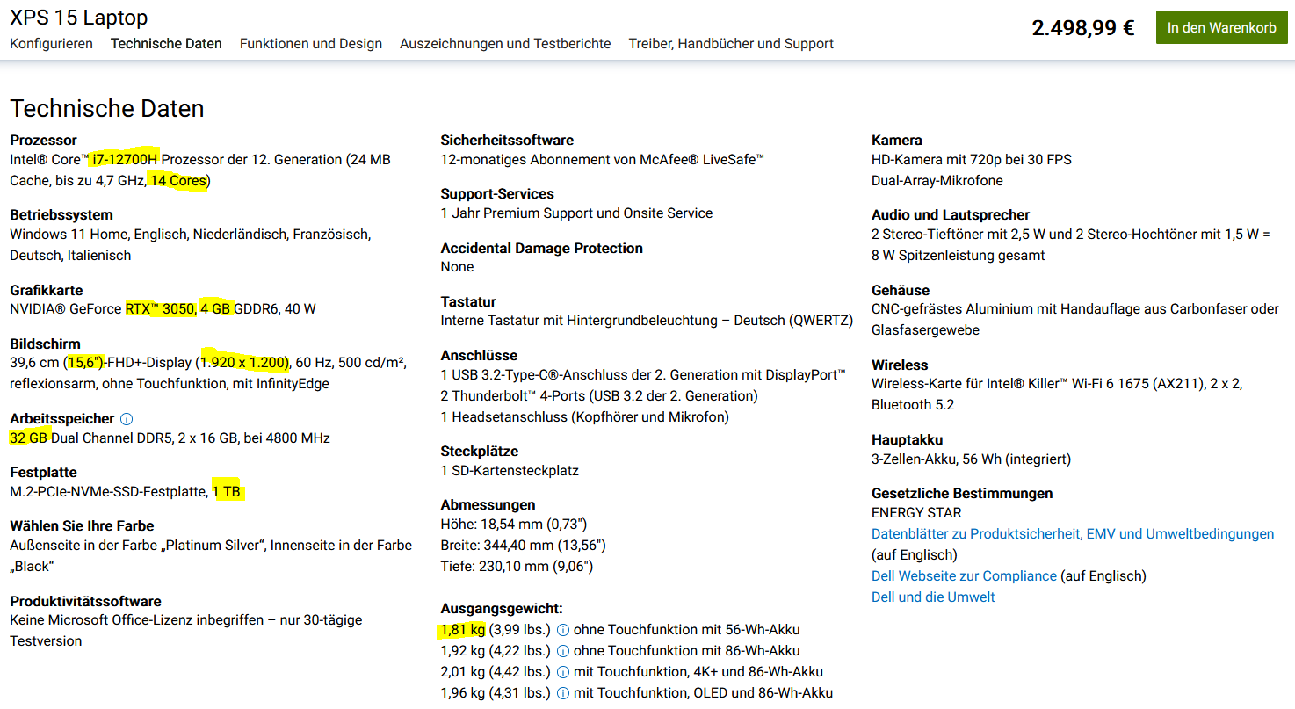The width and height of the screenshot is (1295, 709).
Task: Click 1 Jahr Premium Support line
Action: click(576, 213)
